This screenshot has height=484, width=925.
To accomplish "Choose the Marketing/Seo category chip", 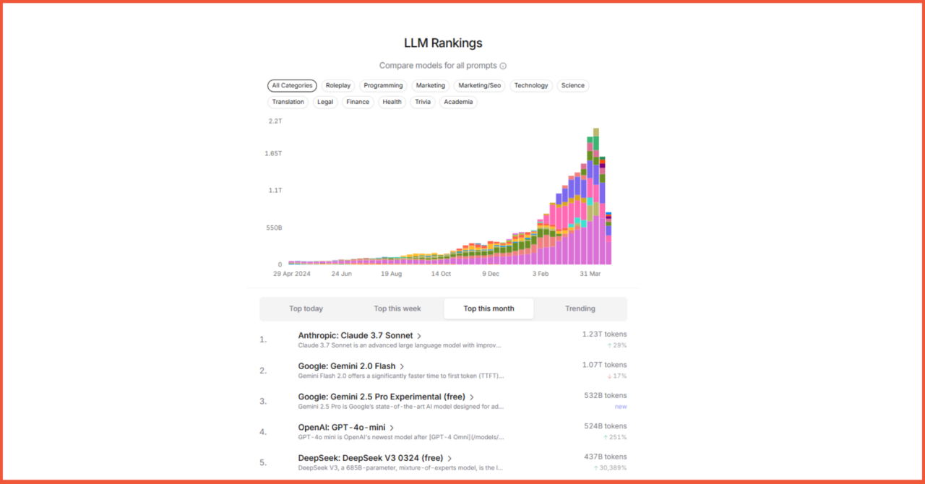I will pos(480,85).
